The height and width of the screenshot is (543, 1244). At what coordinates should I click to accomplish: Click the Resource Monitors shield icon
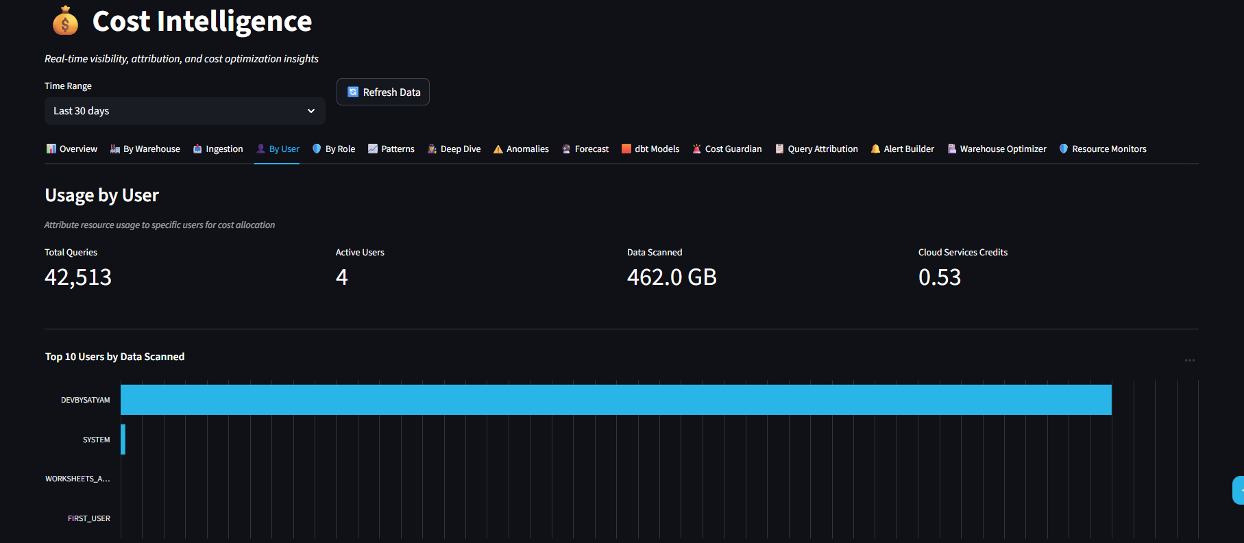pos(1064,149)
